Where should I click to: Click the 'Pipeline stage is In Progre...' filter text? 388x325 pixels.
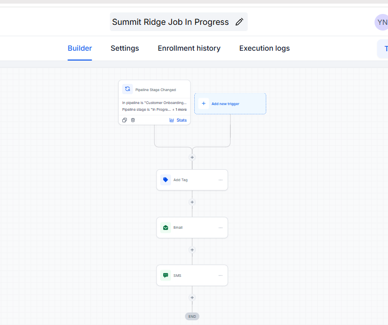click(x=146, y=110)
